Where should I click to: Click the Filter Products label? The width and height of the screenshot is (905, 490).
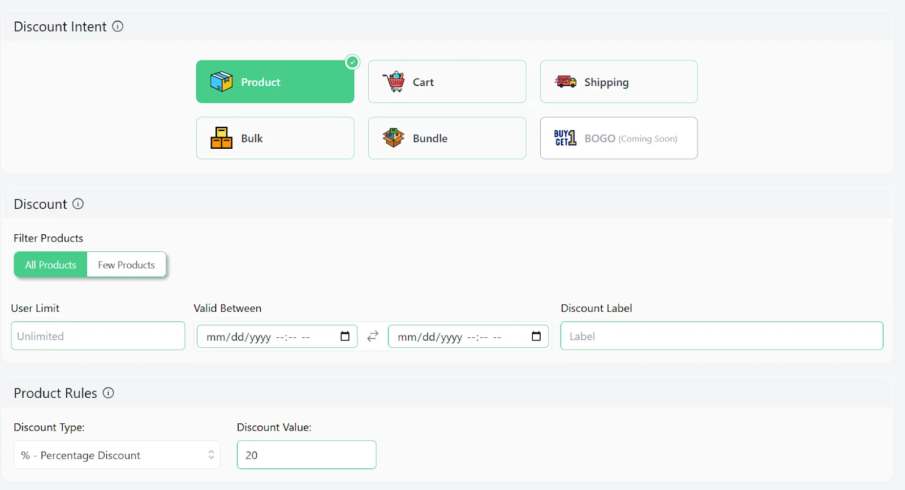[x=49, y=238]
